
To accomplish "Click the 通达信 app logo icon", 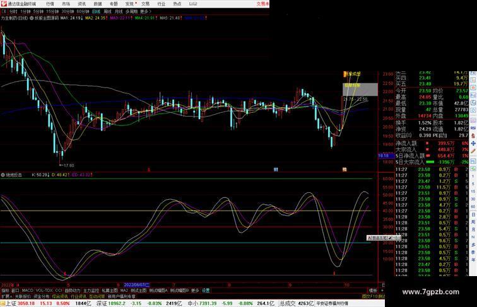I will [4, 4].
